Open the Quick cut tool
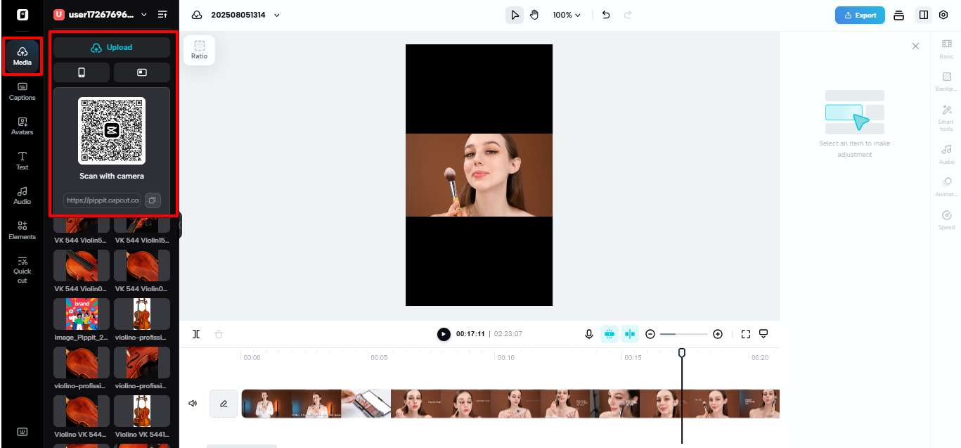The image size is (961, 448). 22,270
